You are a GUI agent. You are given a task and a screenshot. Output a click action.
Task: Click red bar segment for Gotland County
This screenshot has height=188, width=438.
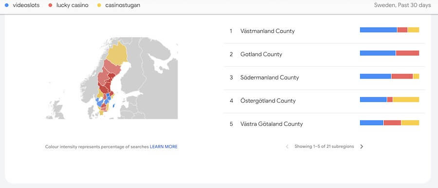tap(407, 53)
